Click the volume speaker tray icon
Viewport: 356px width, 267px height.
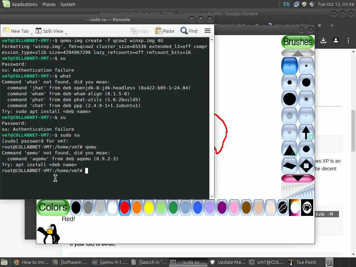coord(312,4)
